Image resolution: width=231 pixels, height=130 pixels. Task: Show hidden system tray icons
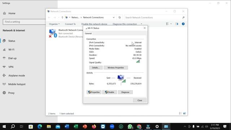point(185,126)
